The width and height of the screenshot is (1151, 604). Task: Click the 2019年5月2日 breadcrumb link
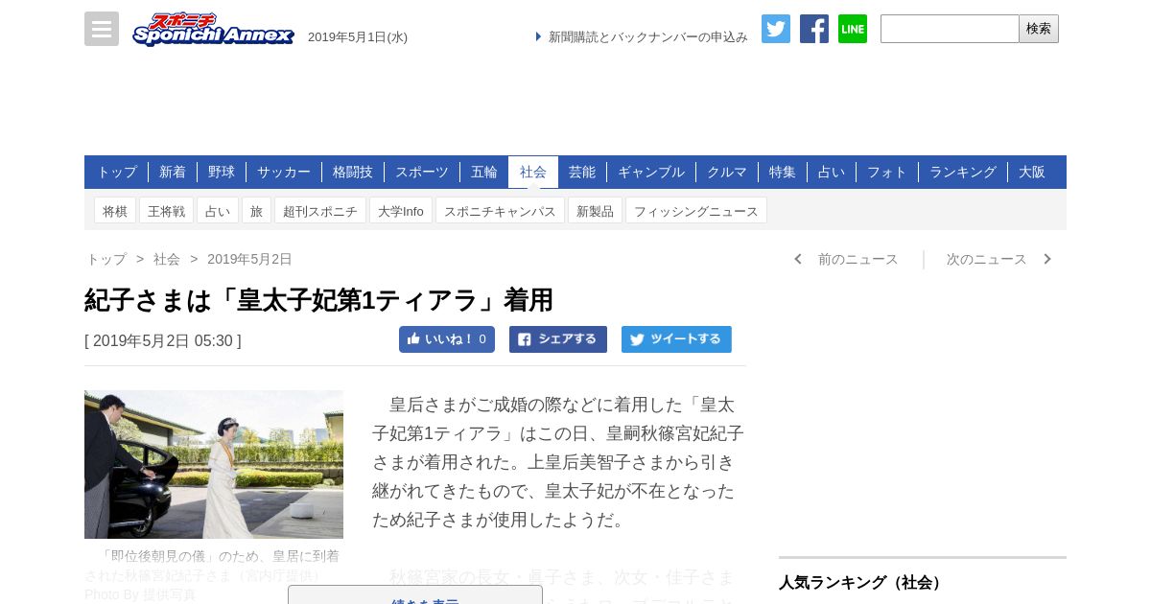coord(249,259)
